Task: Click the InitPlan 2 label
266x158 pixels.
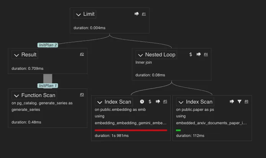Action: 48,45
